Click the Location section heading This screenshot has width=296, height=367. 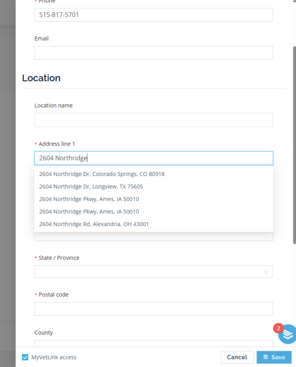tap(41, 78)
